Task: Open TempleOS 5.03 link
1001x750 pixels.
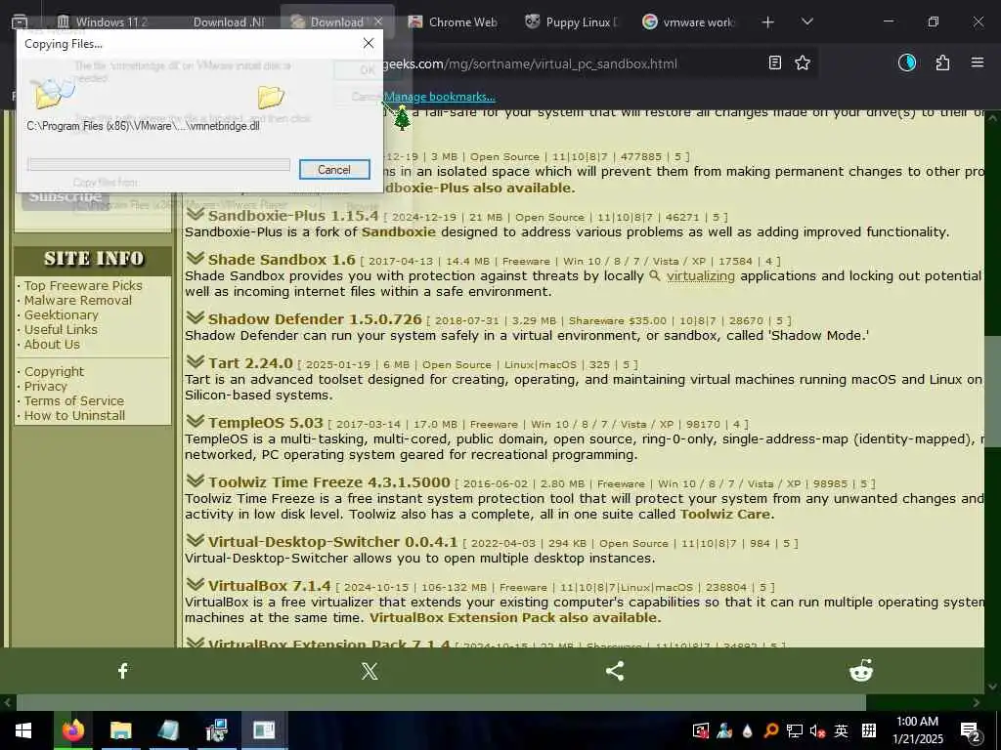Action: click(x=266, y=422)
